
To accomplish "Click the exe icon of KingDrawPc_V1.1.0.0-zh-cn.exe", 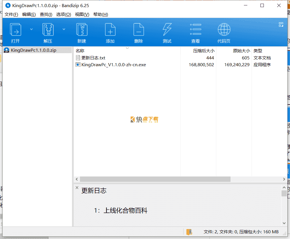I will point(78,65).
